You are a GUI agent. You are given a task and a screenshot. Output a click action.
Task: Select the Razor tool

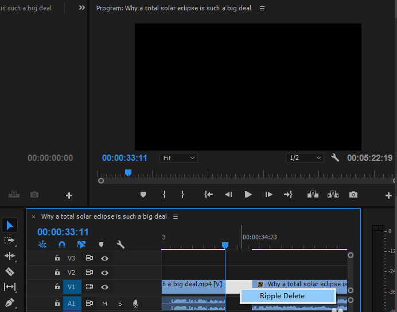tap(10, 271)
